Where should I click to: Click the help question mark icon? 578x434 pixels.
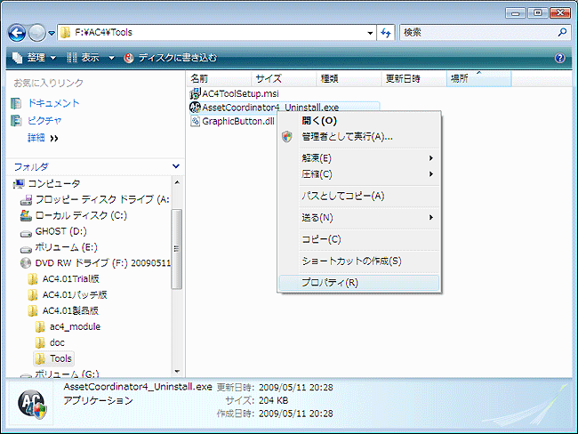[560, 58]
